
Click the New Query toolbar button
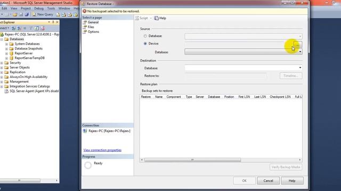43,14
